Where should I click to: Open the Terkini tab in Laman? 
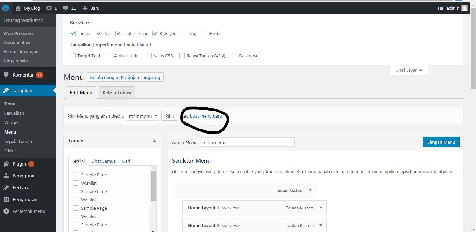[78, 161]
